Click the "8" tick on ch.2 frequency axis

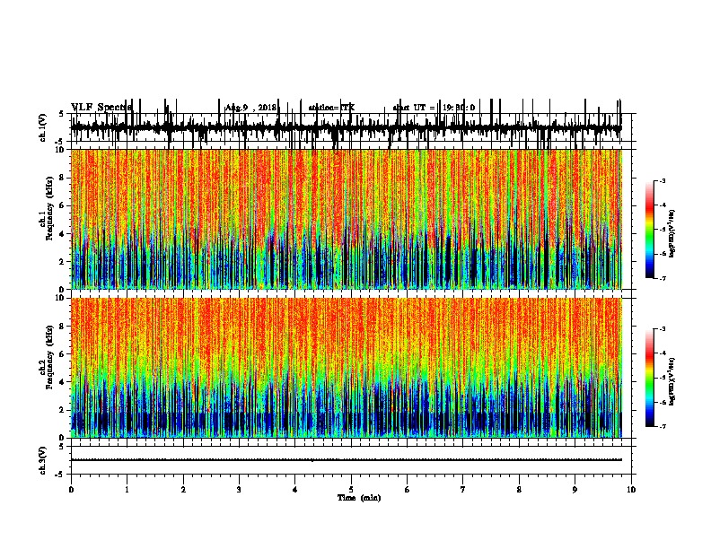[63, 327]
